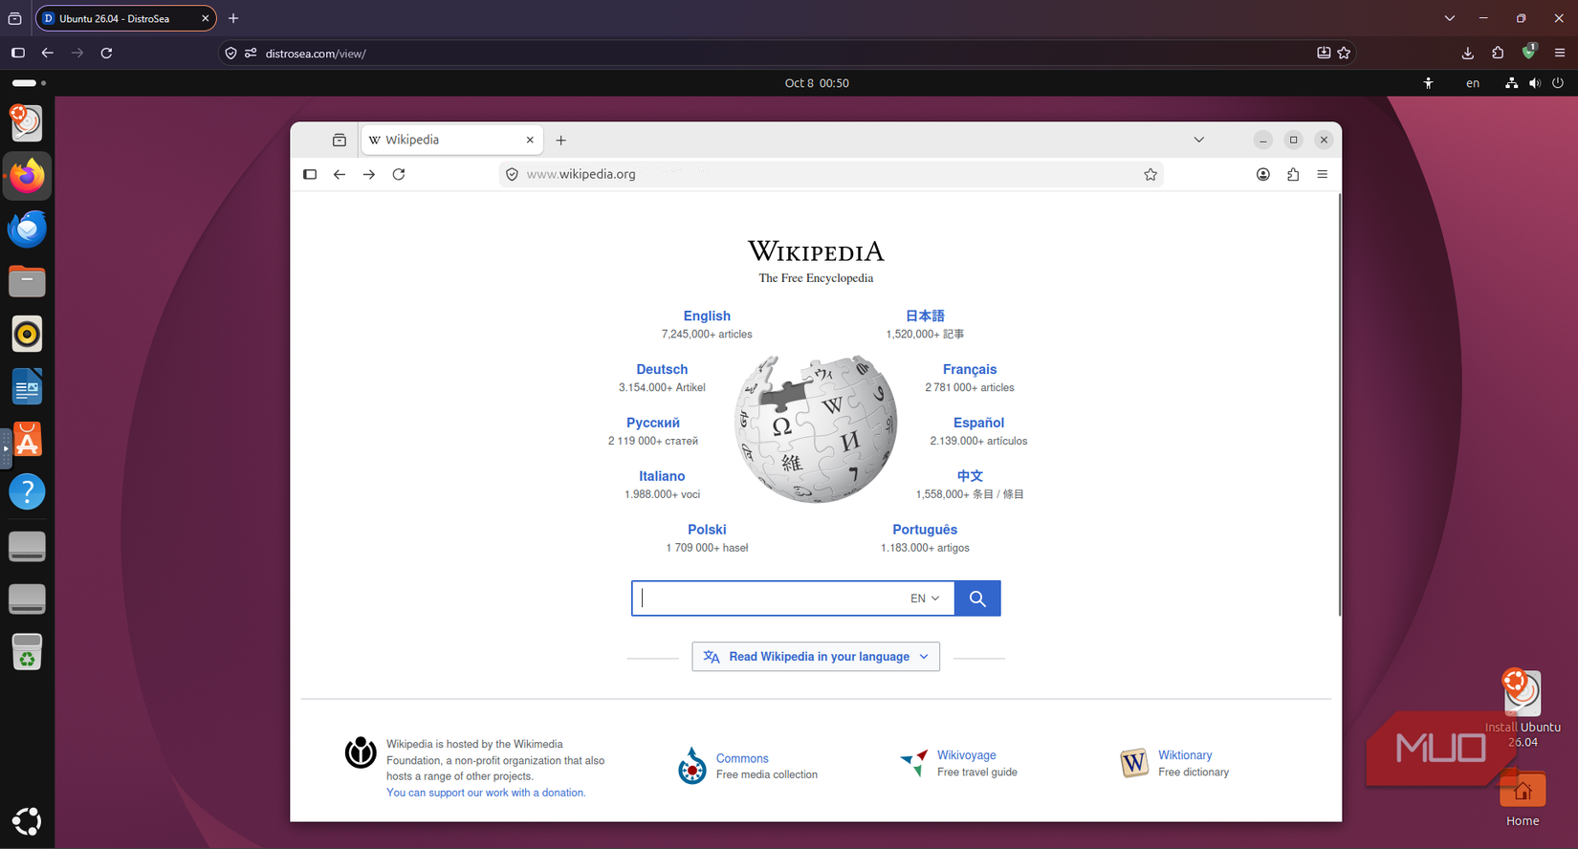Open Ubuntu accessibility menu in top bar
The width and height of the screenshot is (1578, 849).
[1429, 83]
